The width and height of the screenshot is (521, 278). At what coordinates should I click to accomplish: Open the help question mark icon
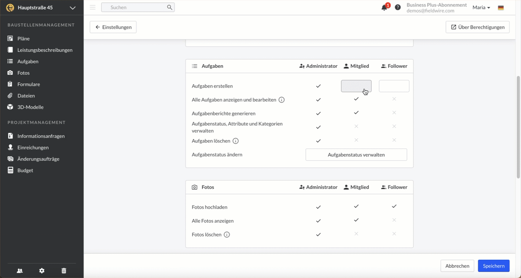click(398, 7)
